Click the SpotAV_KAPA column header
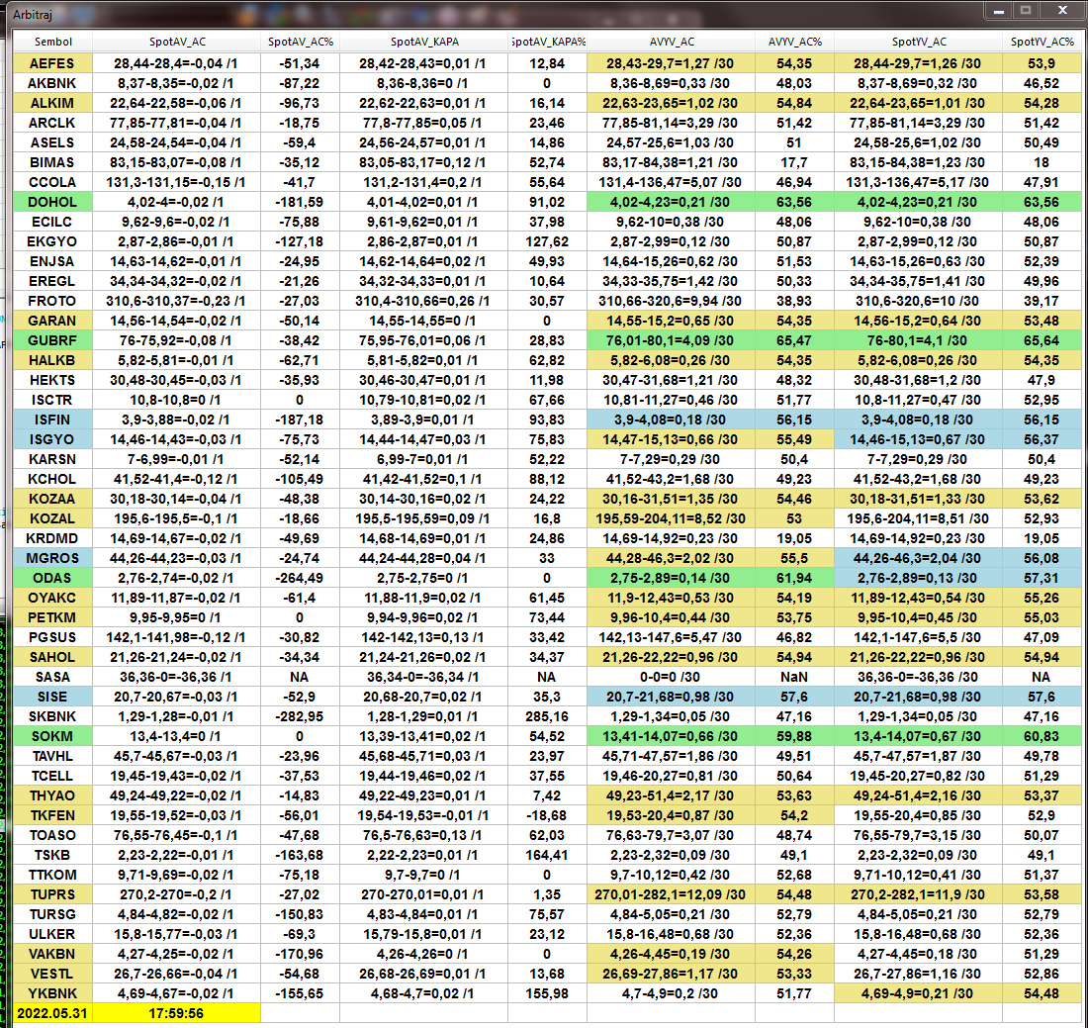Viewport: 1088px width, 1028px height. coord(424,42)
